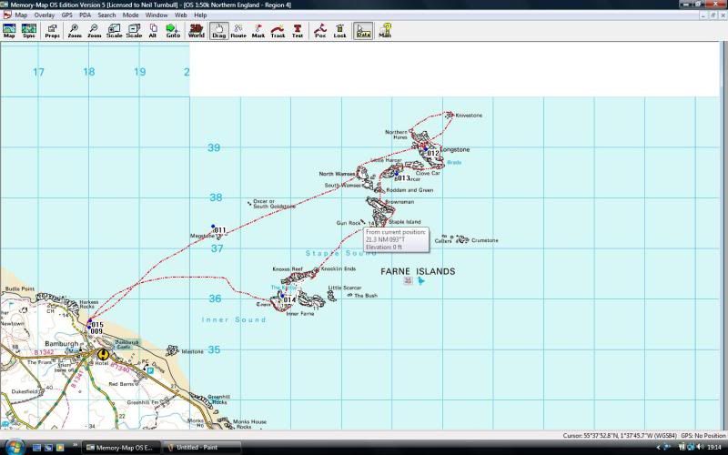Viewport: 728px width, 455px height.
Task: Select the Route tool
Action: [x=238, y=30]
